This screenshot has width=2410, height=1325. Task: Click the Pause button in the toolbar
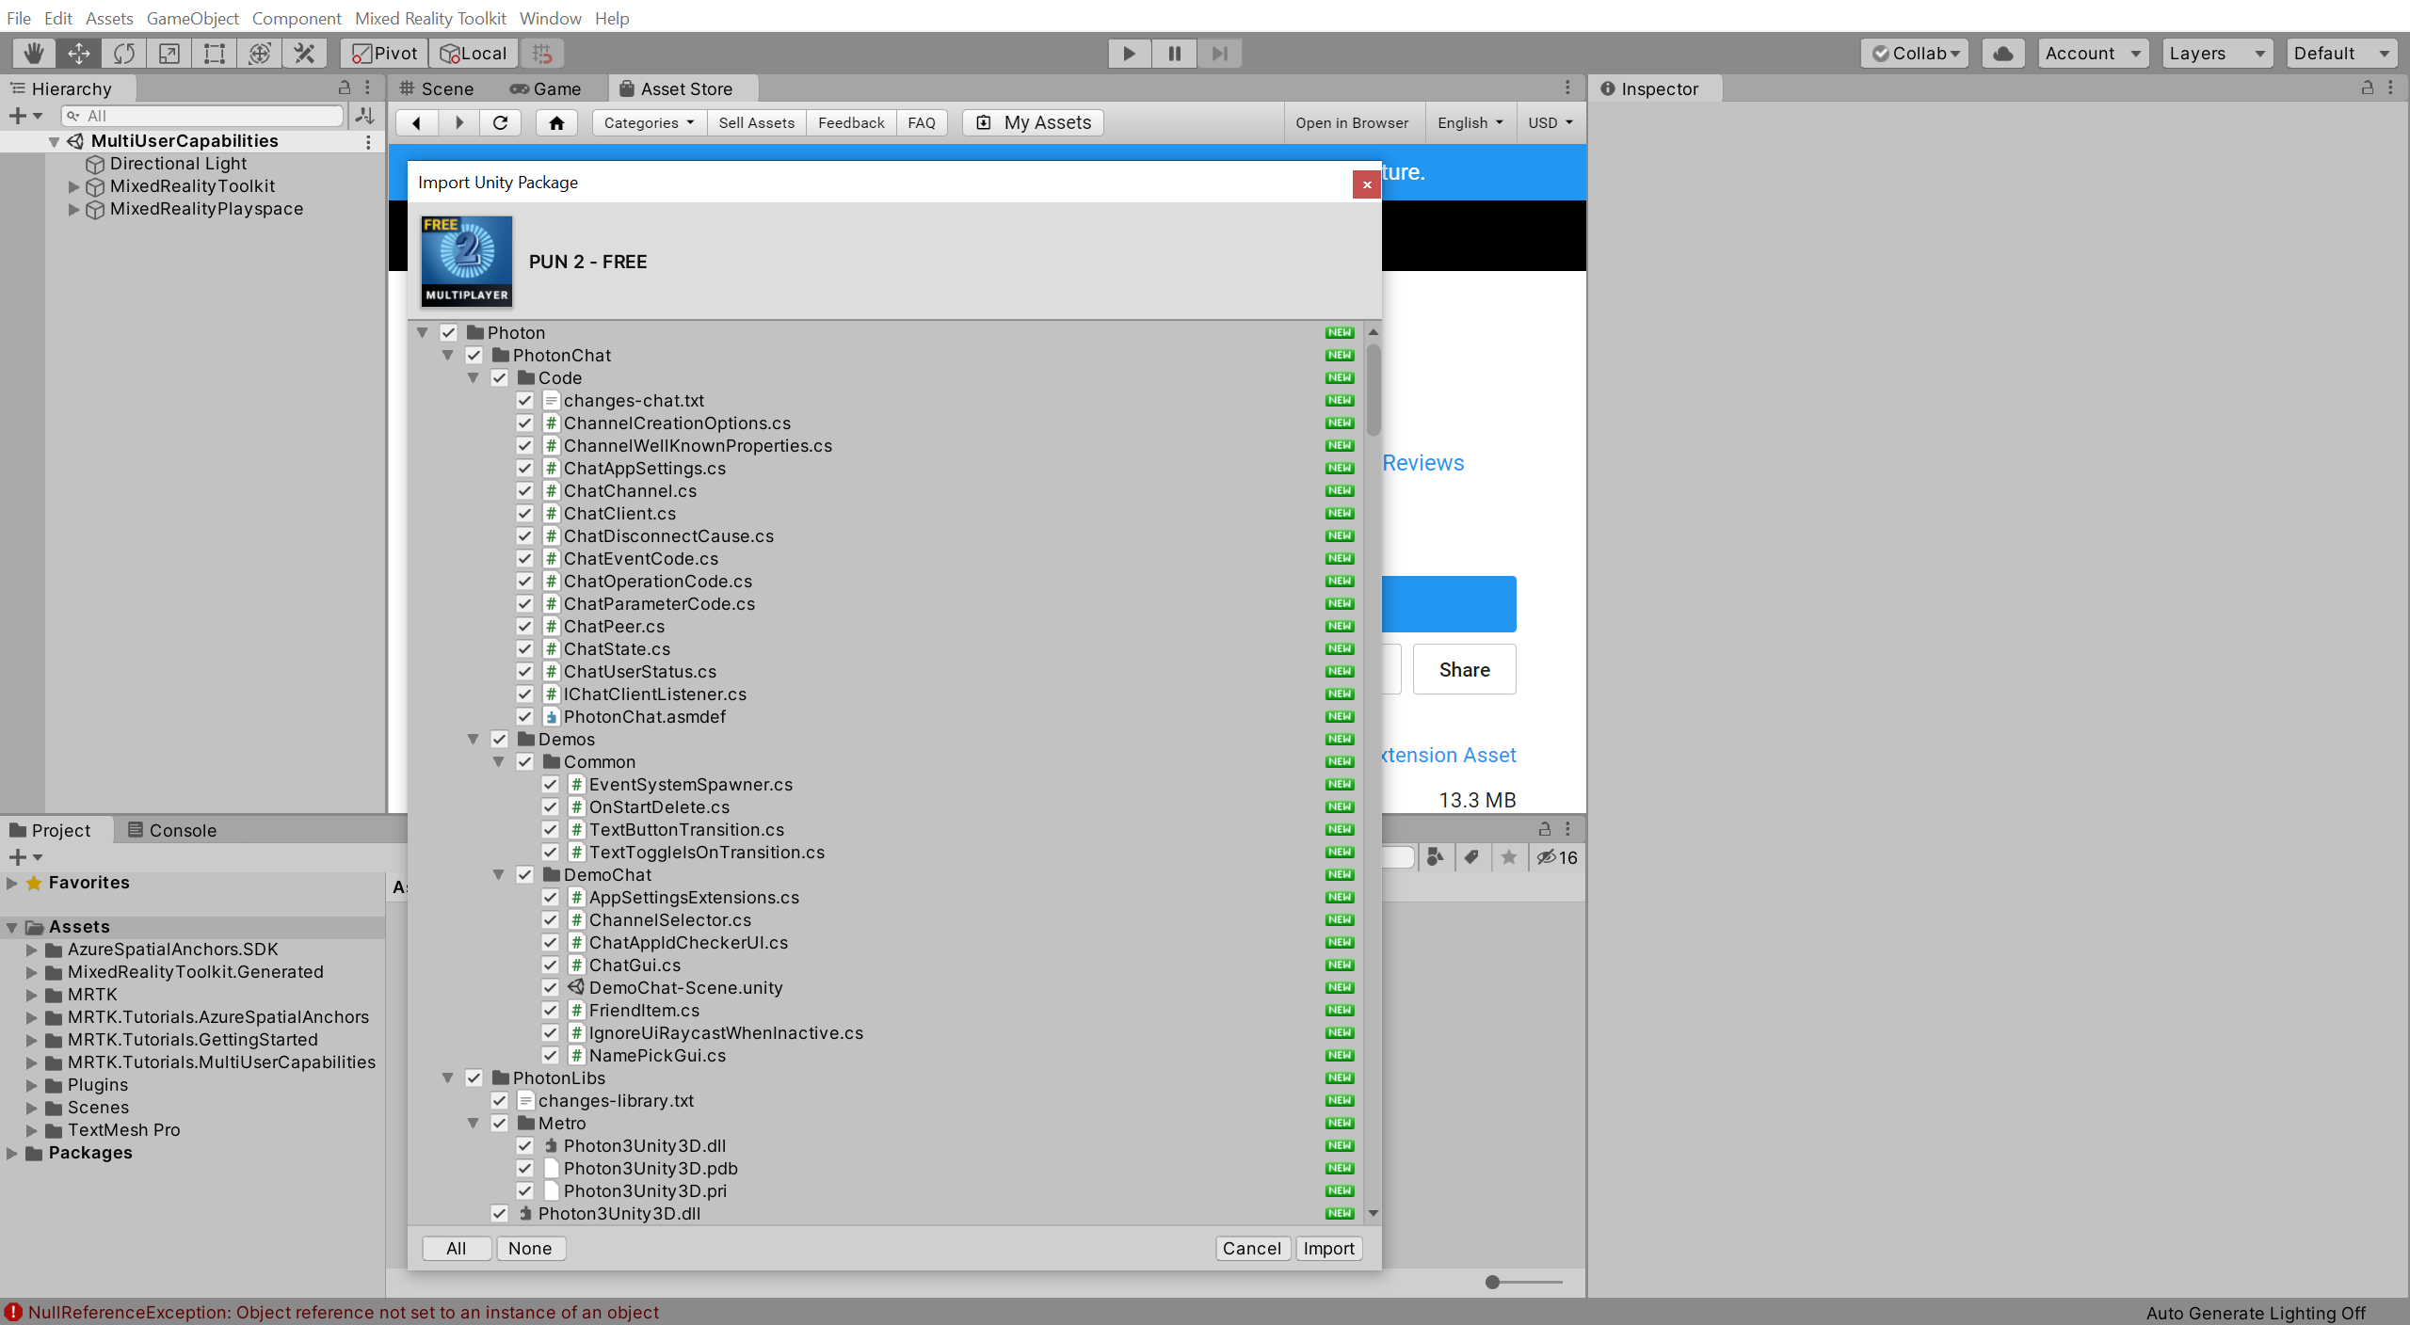[x=1173, y=53]
